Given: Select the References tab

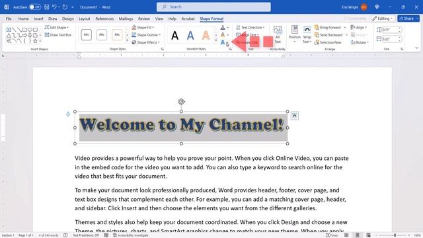Looking at the screenshot, I should coord(104,19).
